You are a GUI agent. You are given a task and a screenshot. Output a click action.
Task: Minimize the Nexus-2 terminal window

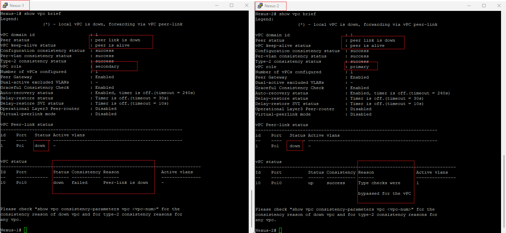point(469,6)
